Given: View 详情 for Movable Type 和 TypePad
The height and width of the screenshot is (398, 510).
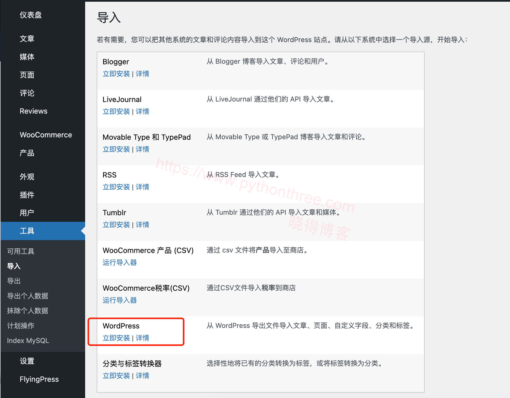Looking at the screenshot, I should (x=142, y=149).
